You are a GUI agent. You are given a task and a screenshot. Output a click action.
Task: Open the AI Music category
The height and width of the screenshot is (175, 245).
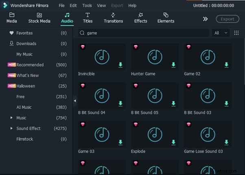[23, 107]
